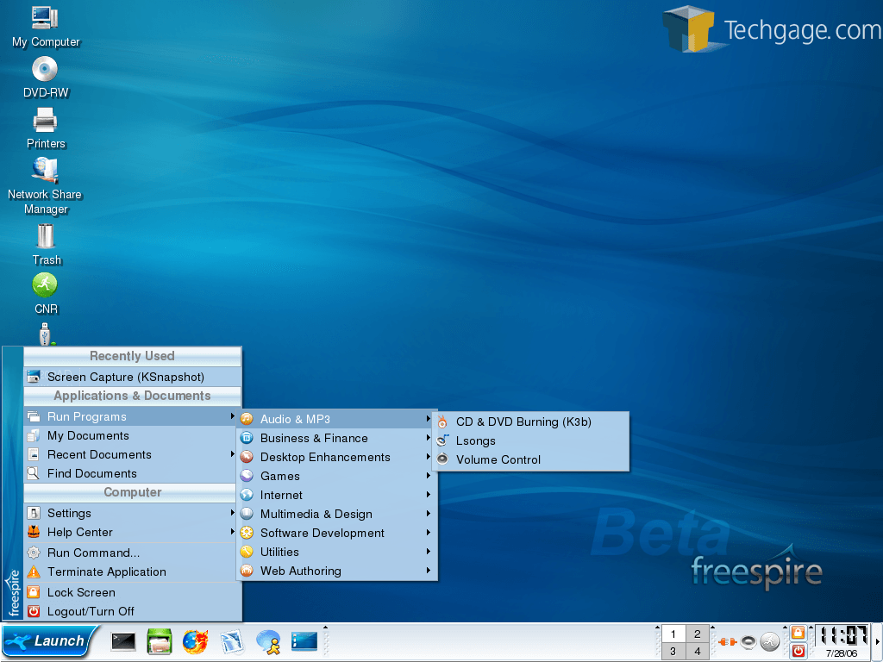Image resolution: width=883 pixels, height=662 pixels.
Task: Open the Software Development category
Action: coord(337,533)
